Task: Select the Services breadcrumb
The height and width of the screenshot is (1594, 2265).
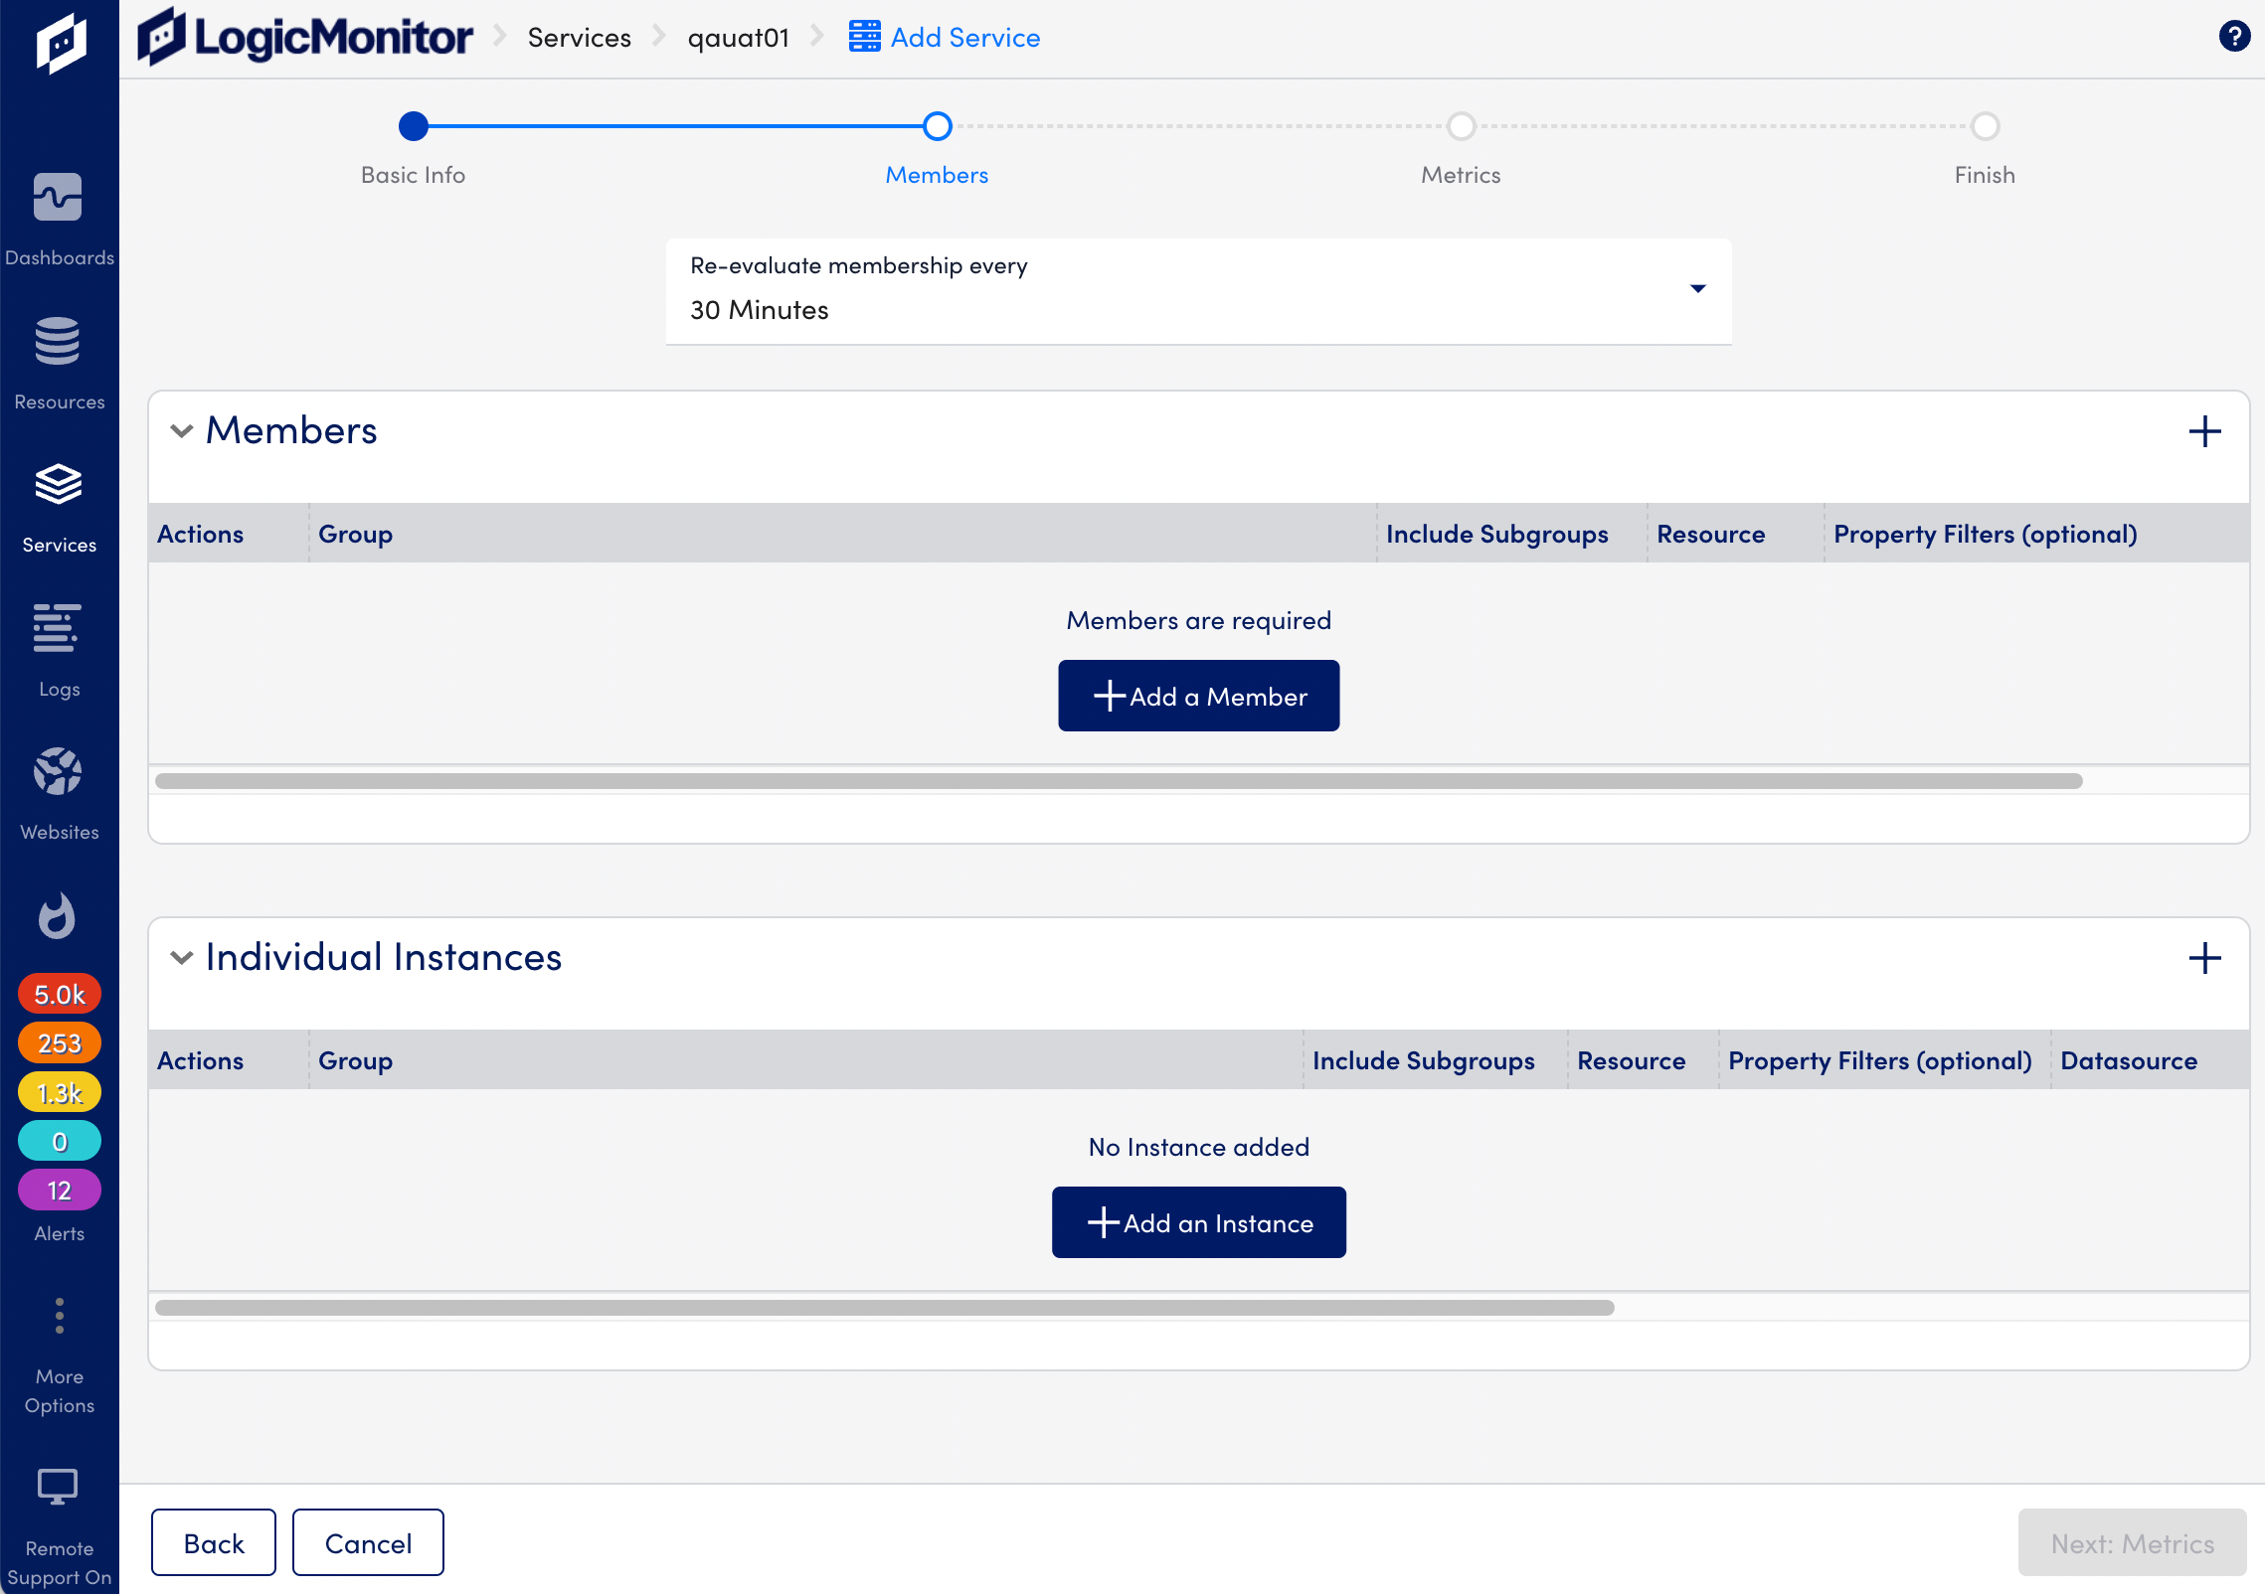Action: coord(579,38)
